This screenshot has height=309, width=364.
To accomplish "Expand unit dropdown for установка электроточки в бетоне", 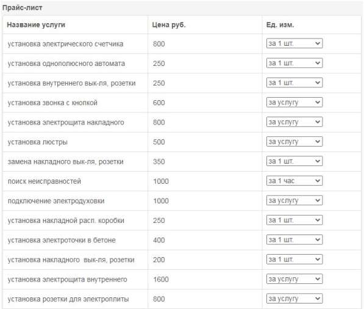I will point(294,239).
